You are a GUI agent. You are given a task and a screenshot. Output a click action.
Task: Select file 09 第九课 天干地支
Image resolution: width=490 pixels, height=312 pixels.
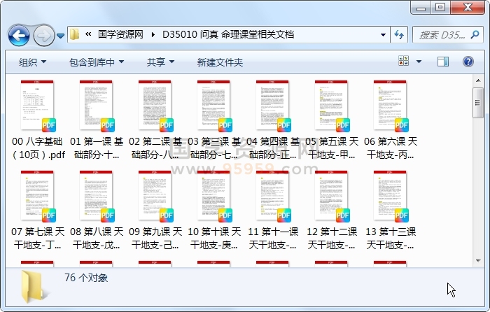tap(155, 211)
